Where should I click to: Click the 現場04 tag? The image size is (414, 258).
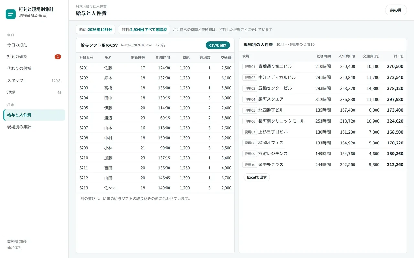tap(250, 99)
